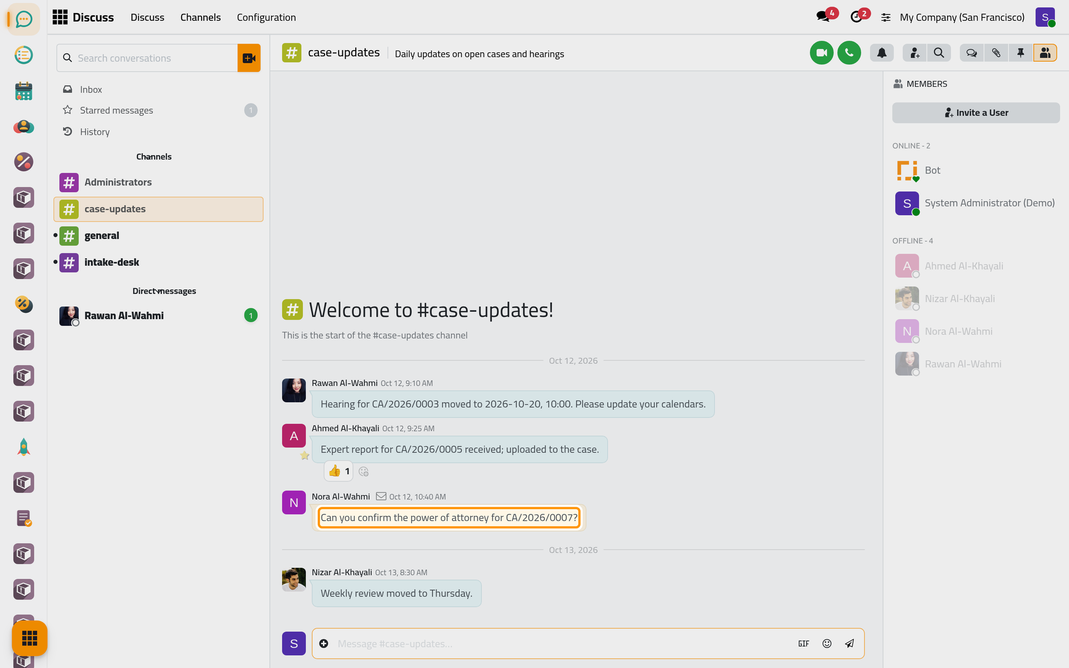Screen dimensions: 1069x668
Task: Open Starred messages
Action: (x=158, y=110)
